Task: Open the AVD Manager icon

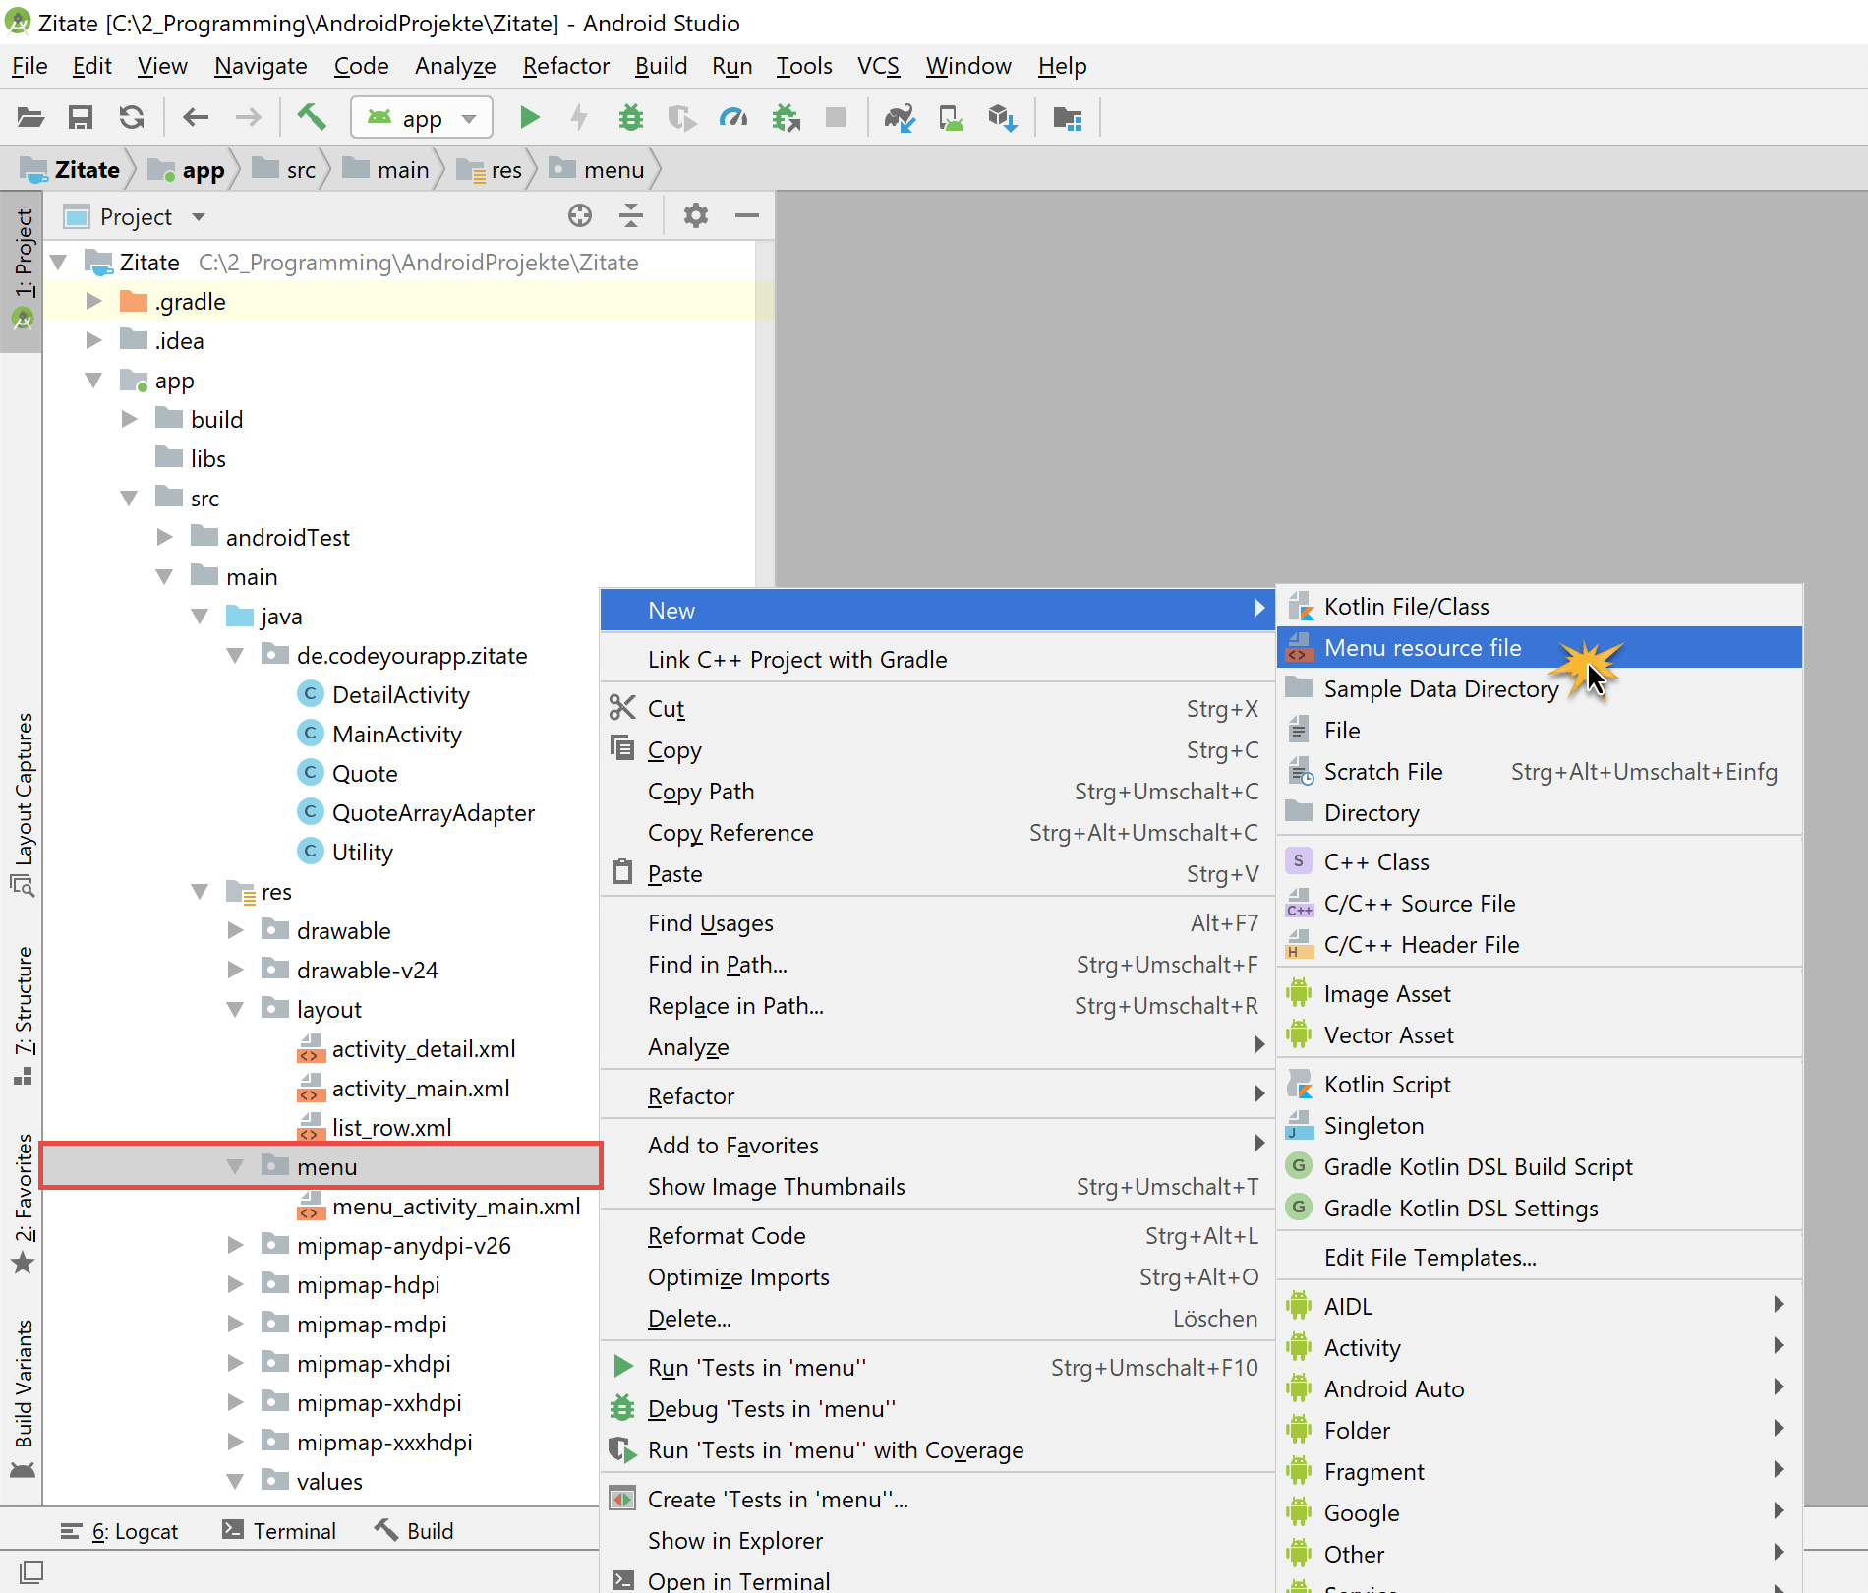Action: coord(951,118)
